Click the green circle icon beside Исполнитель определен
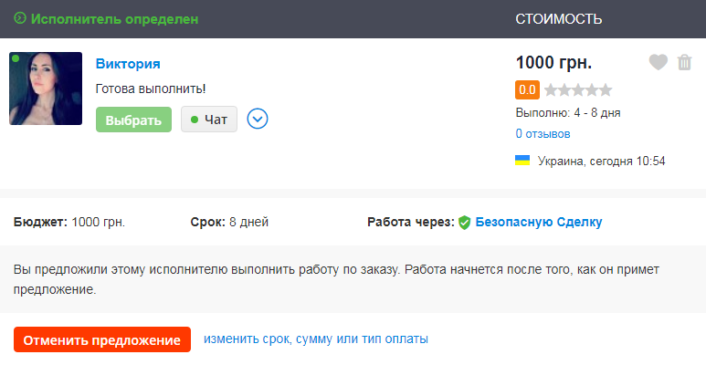This screenshot has width=706, height=365. (x=20, y=18)
